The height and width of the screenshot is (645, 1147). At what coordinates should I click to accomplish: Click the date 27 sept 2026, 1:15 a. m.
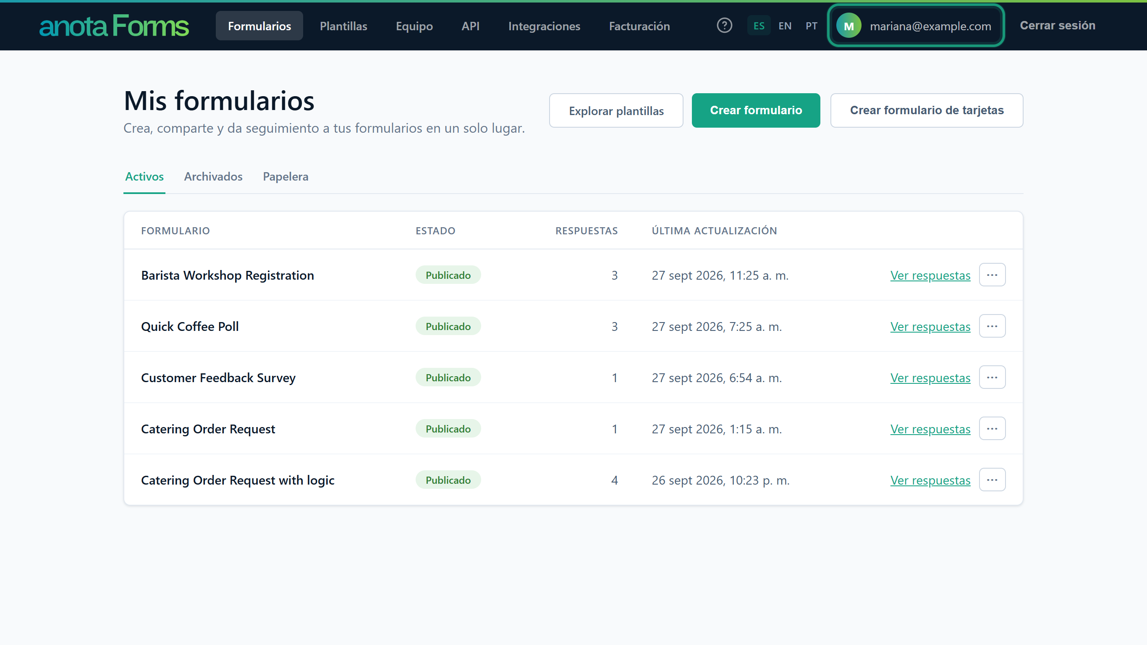[x=716, y=429]
